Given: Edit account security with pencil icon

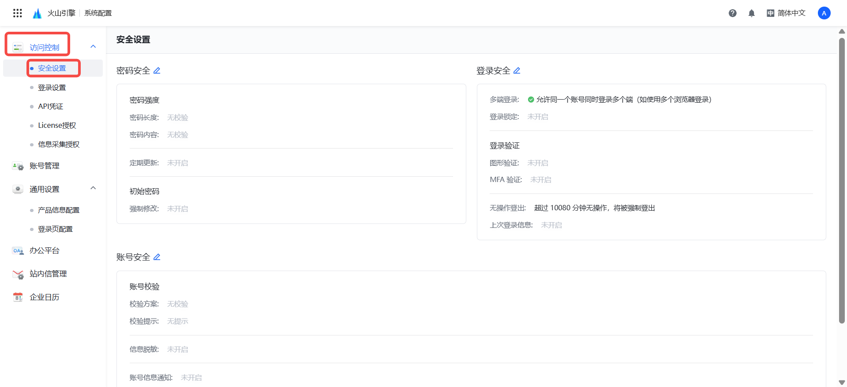Looking at the screenshot, I should (157, 257).
